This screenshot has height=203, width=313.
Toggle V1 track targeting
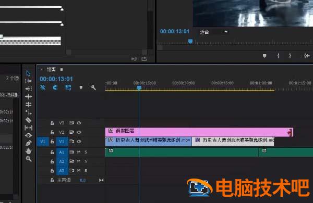point(62,142)
